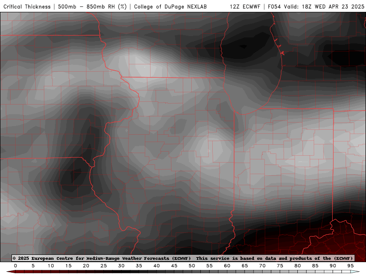Screen dimensions: 366x274
Task: Click the 75 value on the color scale
Action: tap(280, 266)
